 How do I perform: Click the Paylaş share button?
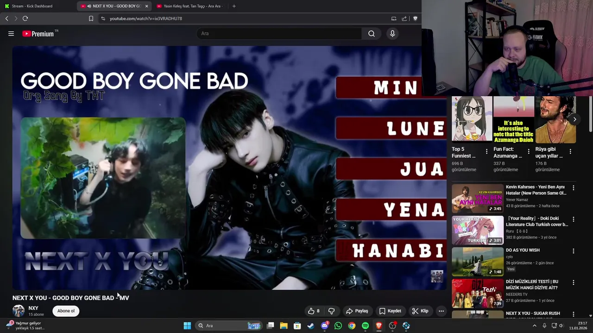tap(357, 311)
